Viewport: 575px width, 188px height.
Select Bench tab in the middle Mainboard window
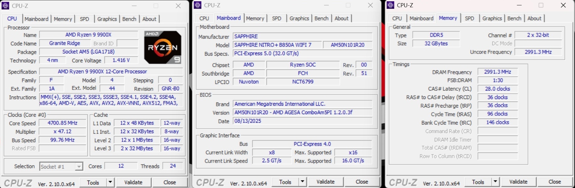(321, 18)
